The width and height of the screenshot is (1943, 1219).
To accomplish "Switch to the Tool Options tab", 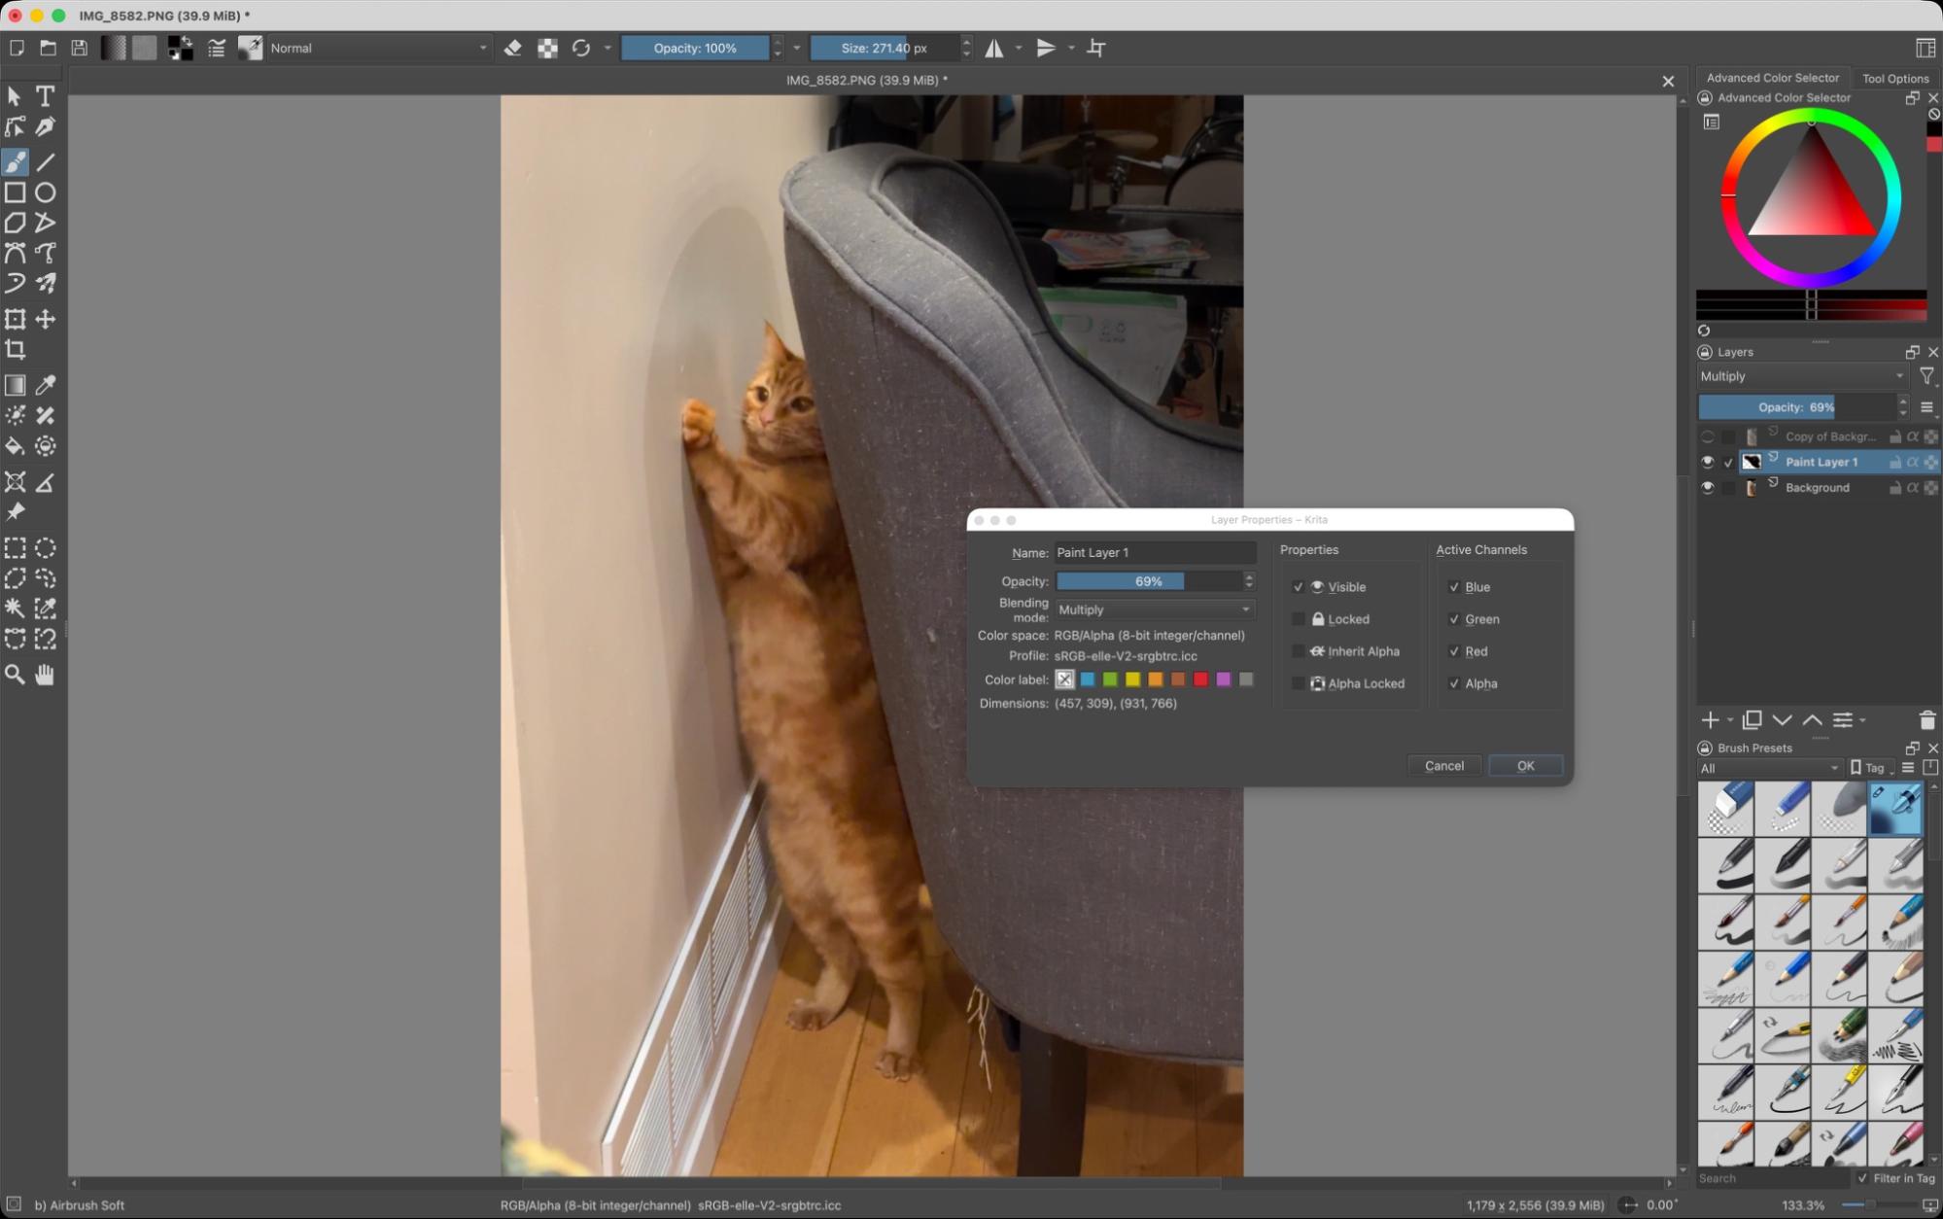I will click(1893, 78).
